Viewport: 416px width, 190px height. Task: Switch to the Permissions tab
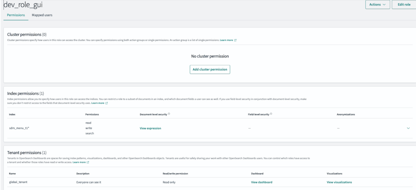[16, 15]
